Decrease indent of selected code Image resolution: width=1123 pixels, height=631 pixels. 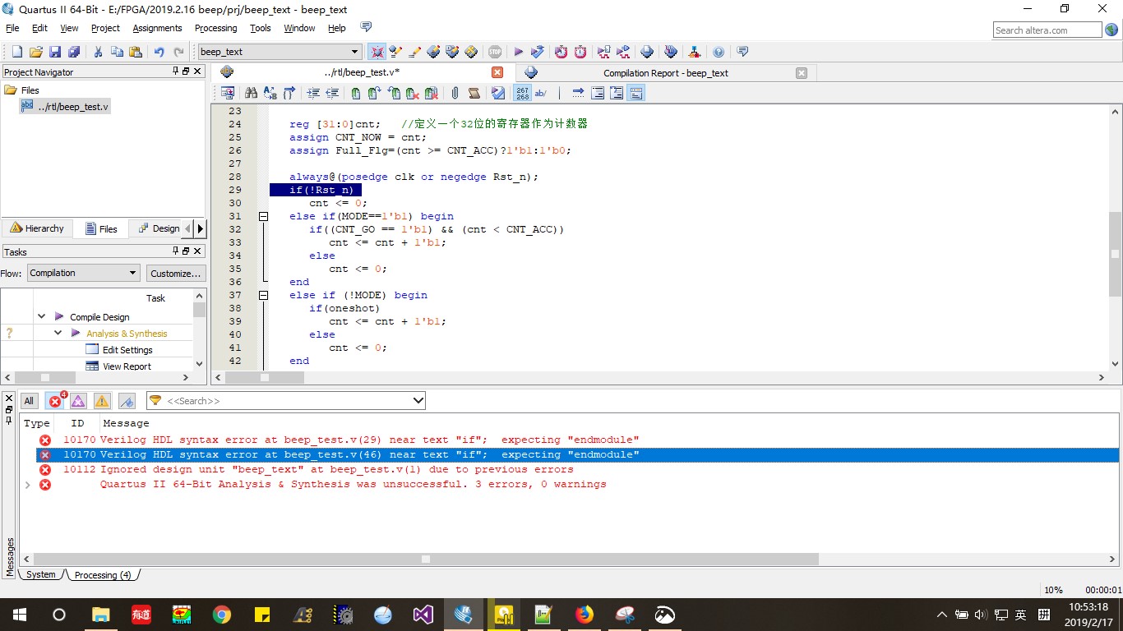click(332, 94)
